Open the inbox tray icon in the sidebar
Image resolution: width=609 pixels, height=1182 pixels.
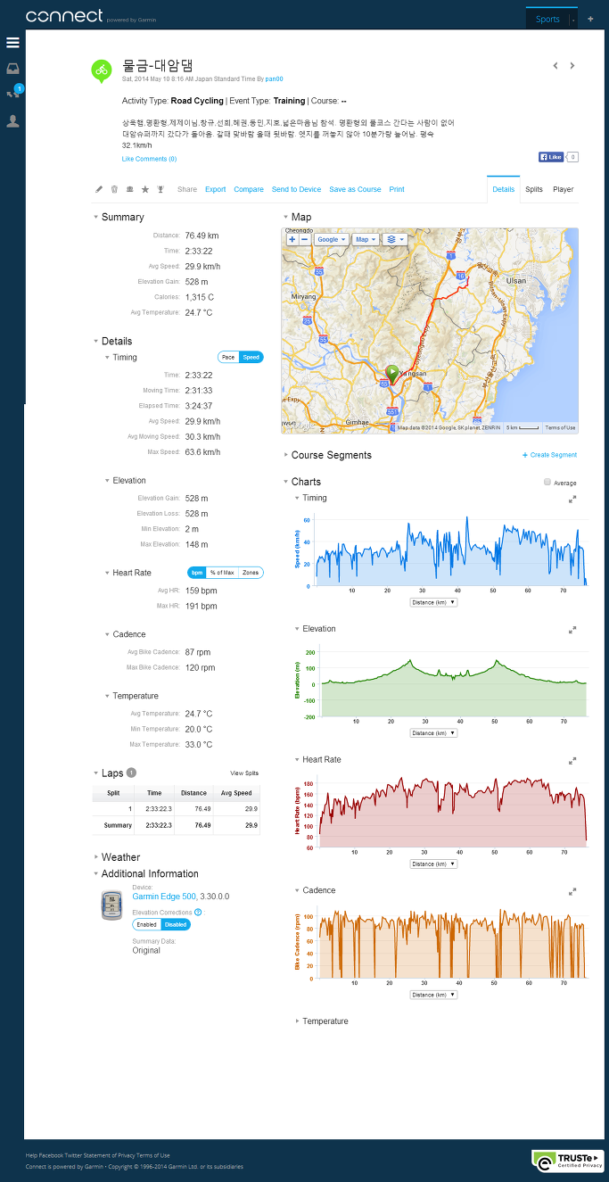tap(12, 69)
